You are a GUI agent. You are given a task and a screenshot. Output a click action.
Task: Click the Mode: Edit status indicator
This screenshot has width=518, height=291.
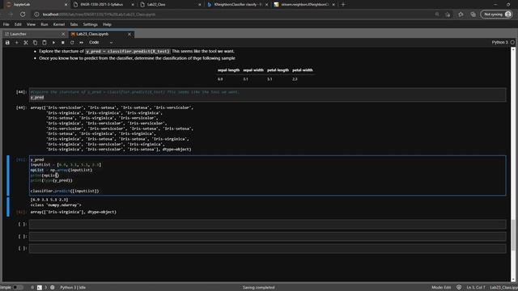point(441,288)
